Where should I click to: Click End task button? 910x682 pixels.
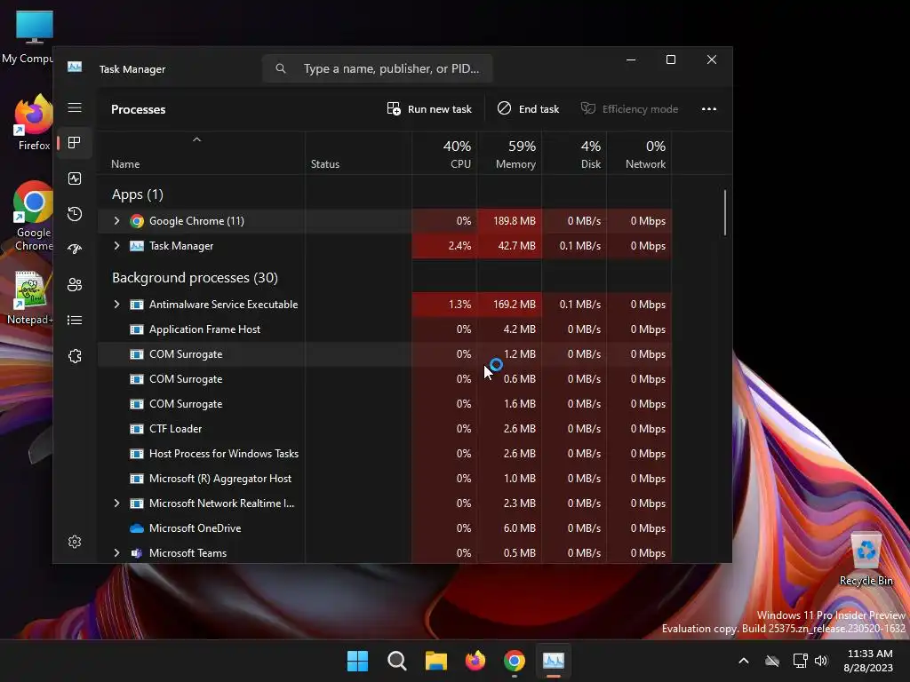click(x=528, y=109)
